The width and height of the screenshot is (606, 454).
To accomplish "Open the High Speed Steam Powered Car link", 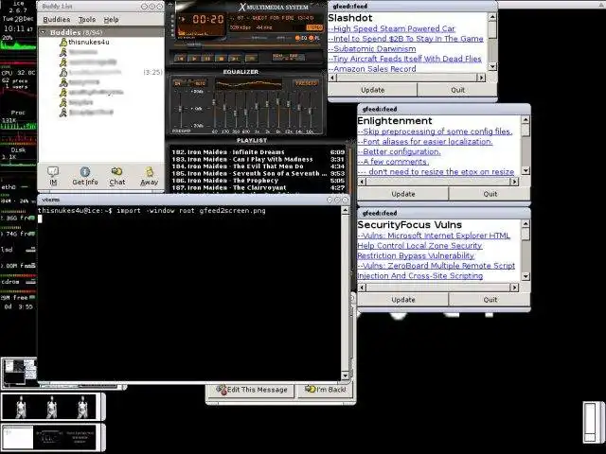I will tap(394, 28).
